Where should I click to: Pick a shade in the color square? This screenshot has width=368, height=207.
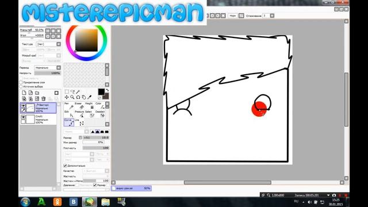coord(86,40)
